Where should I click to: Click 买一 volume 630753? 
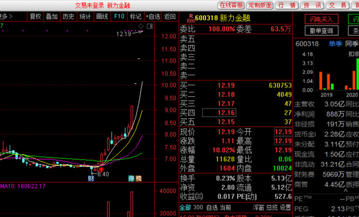(x=280, y=85)
